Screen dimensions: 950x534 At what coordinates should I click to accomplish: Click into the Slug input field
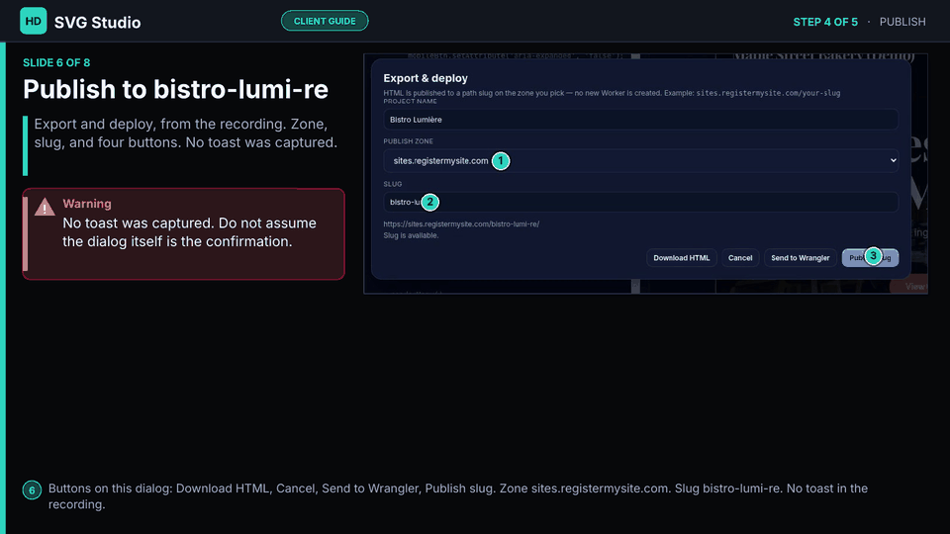[x=640, y=202]
